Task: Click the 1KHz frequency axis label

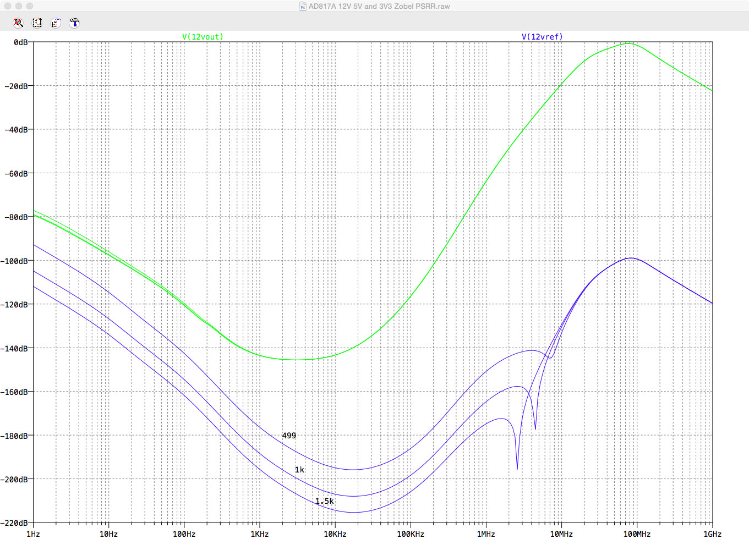Action: (259, 534)
